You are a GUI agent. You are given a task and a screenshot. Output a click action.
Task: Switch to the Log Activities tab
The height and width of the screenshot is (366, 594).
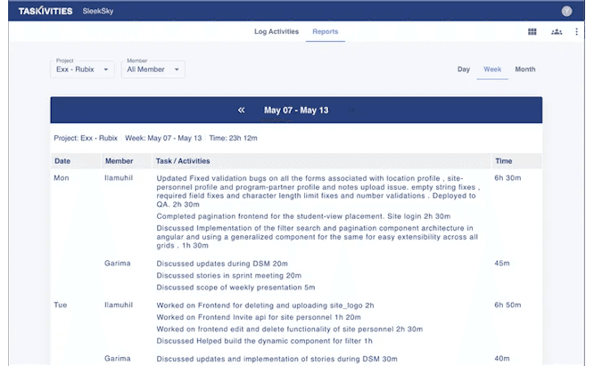pos(276,32)
